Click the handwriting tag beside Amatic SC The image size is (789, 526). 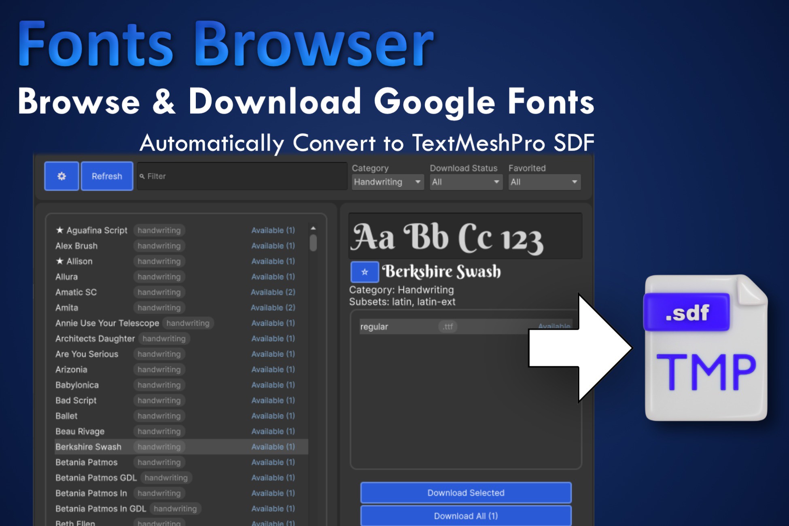(x=159, y=292)
